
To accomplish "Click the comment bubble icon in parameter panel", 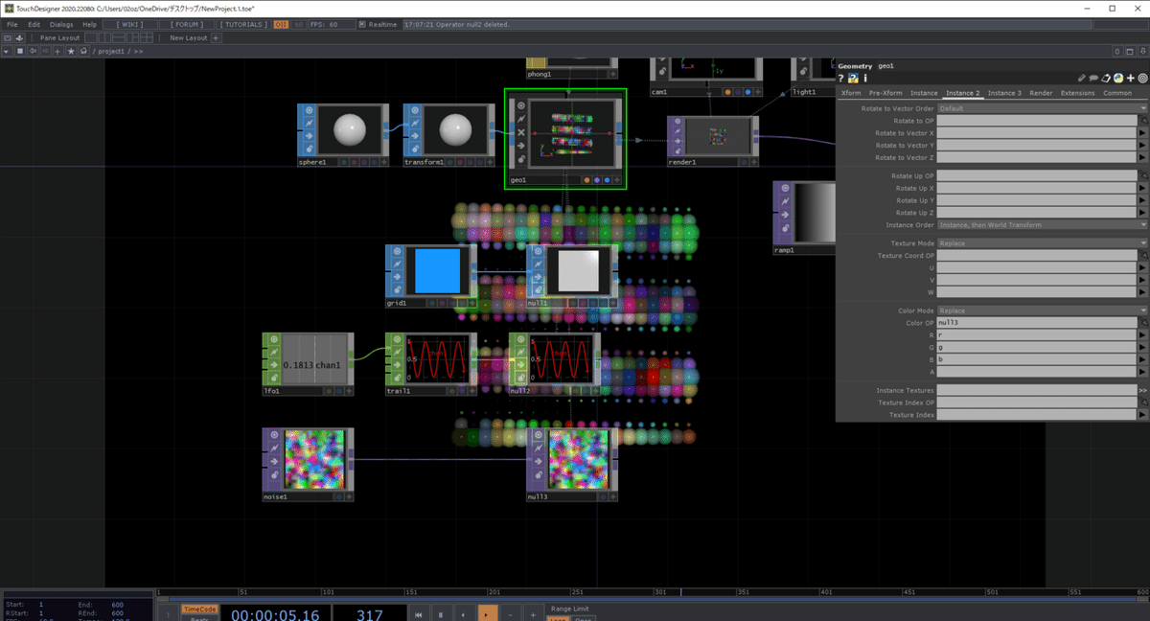I will (1093, 78).
